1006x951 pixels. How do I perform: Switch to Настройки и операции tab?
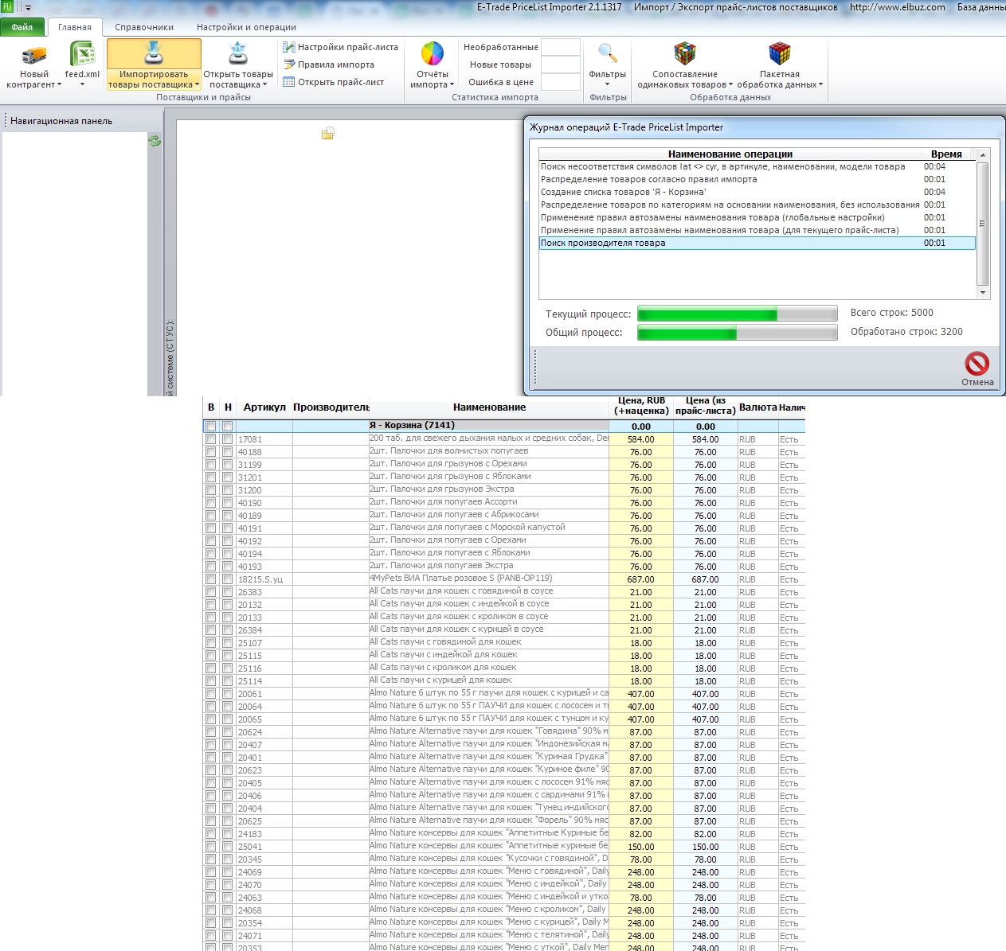(246, 27)
